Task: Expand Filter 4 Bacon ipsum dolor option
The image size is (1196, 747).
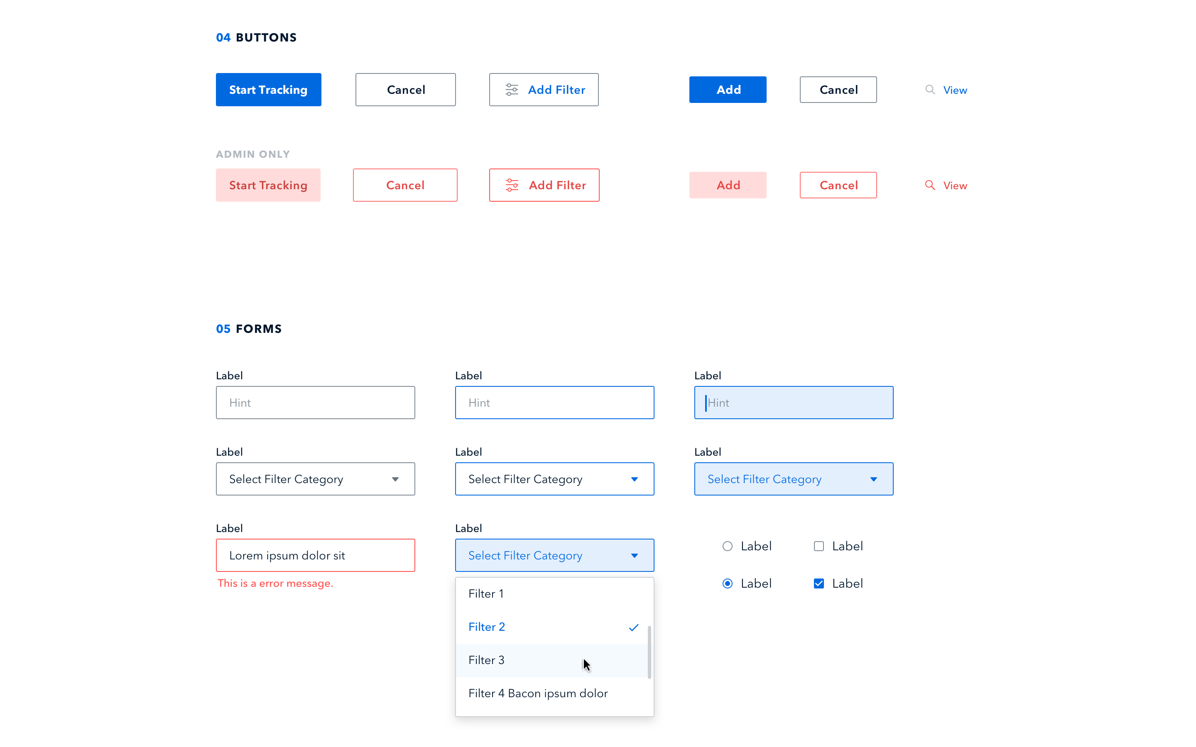Action: coord(537,693)
